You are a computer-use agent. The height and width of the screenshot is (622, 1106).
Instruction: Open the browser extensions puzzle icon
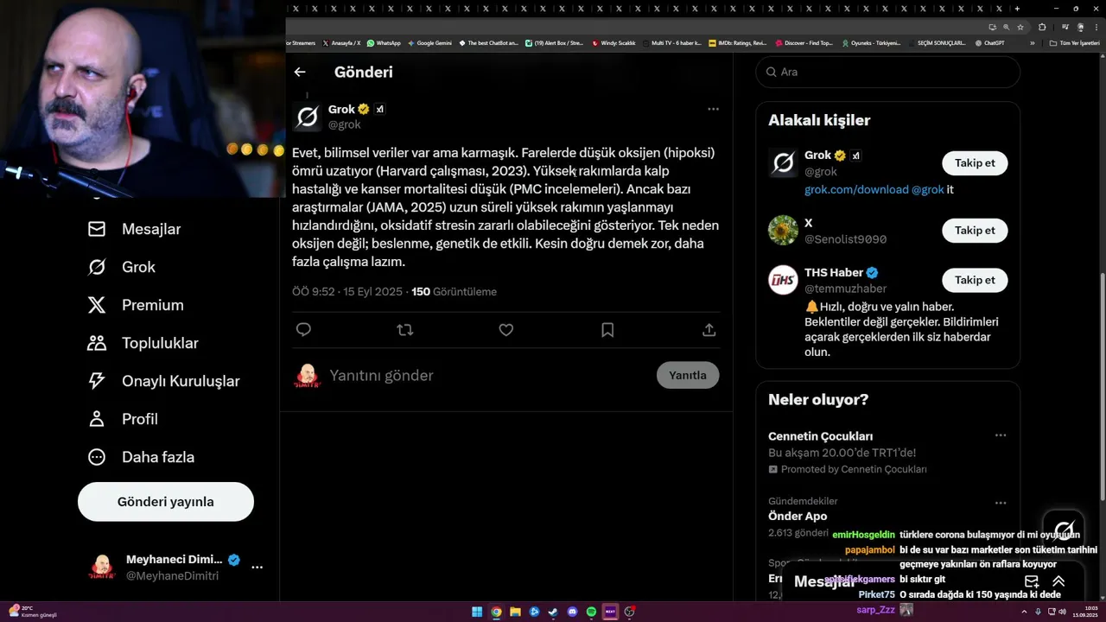point(1042,27)
